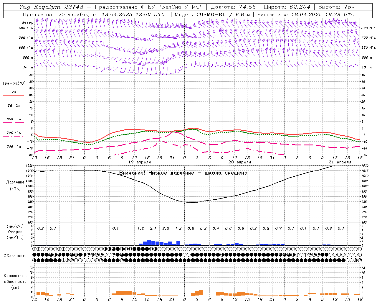The height and width of the screenshot is (302, 377).
Task: Click the longitude value Долгота: 74.55
Action: (233, 7)
